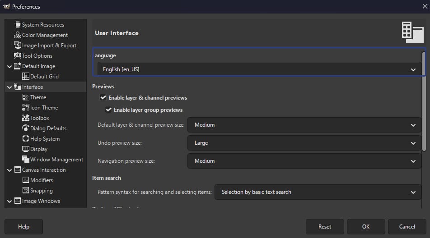This screenshot has width=430, height=238.
Task: Click the Cancel button
Action: tap(407, 227)
